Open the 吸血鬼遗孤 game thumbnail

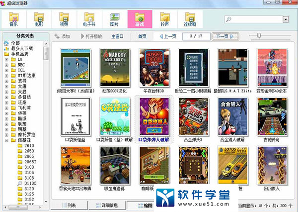(x=115, y=165)
